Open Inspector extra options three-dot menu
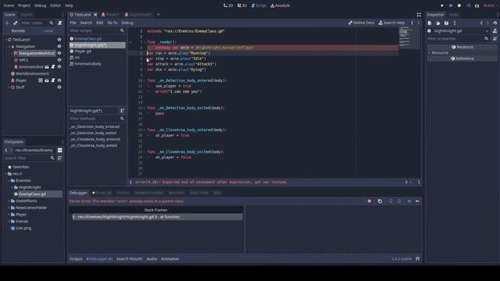This screenshot has width=500, height=281. [455, 23]
